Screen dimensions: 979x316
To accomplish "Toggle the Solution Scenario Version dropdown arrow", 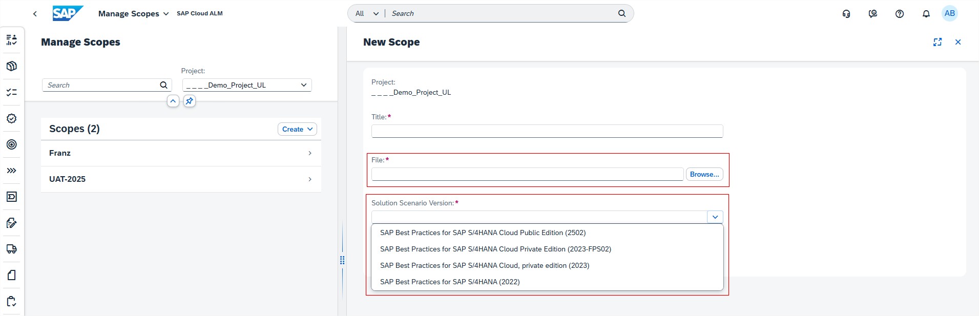I will [x=715, y=217].
